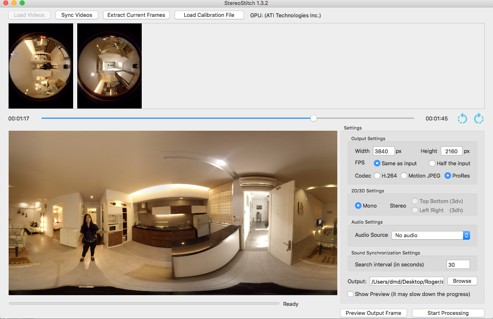
Task: Select the first fisheye video thumbnail
Action: point(41,66)
